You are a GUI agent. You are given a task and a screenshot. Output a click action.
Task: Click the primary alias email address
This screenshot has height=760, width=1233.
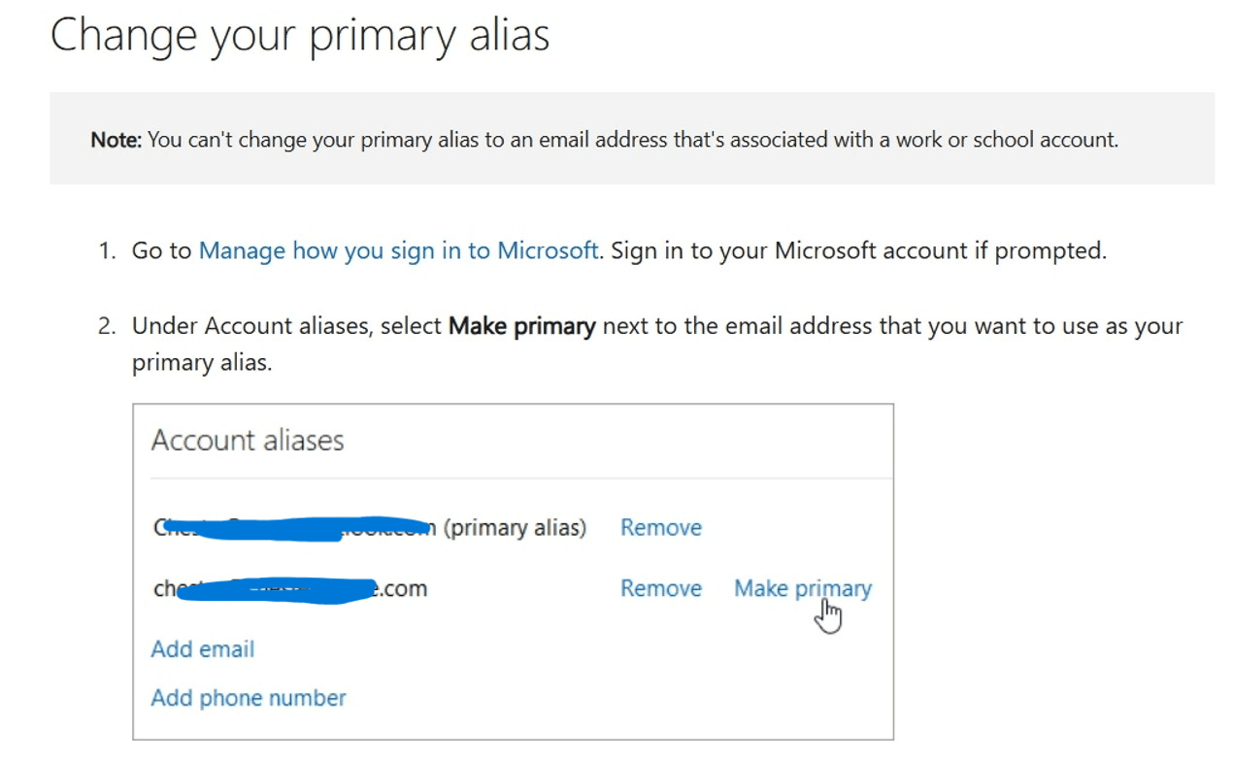(x=291, y=527)
